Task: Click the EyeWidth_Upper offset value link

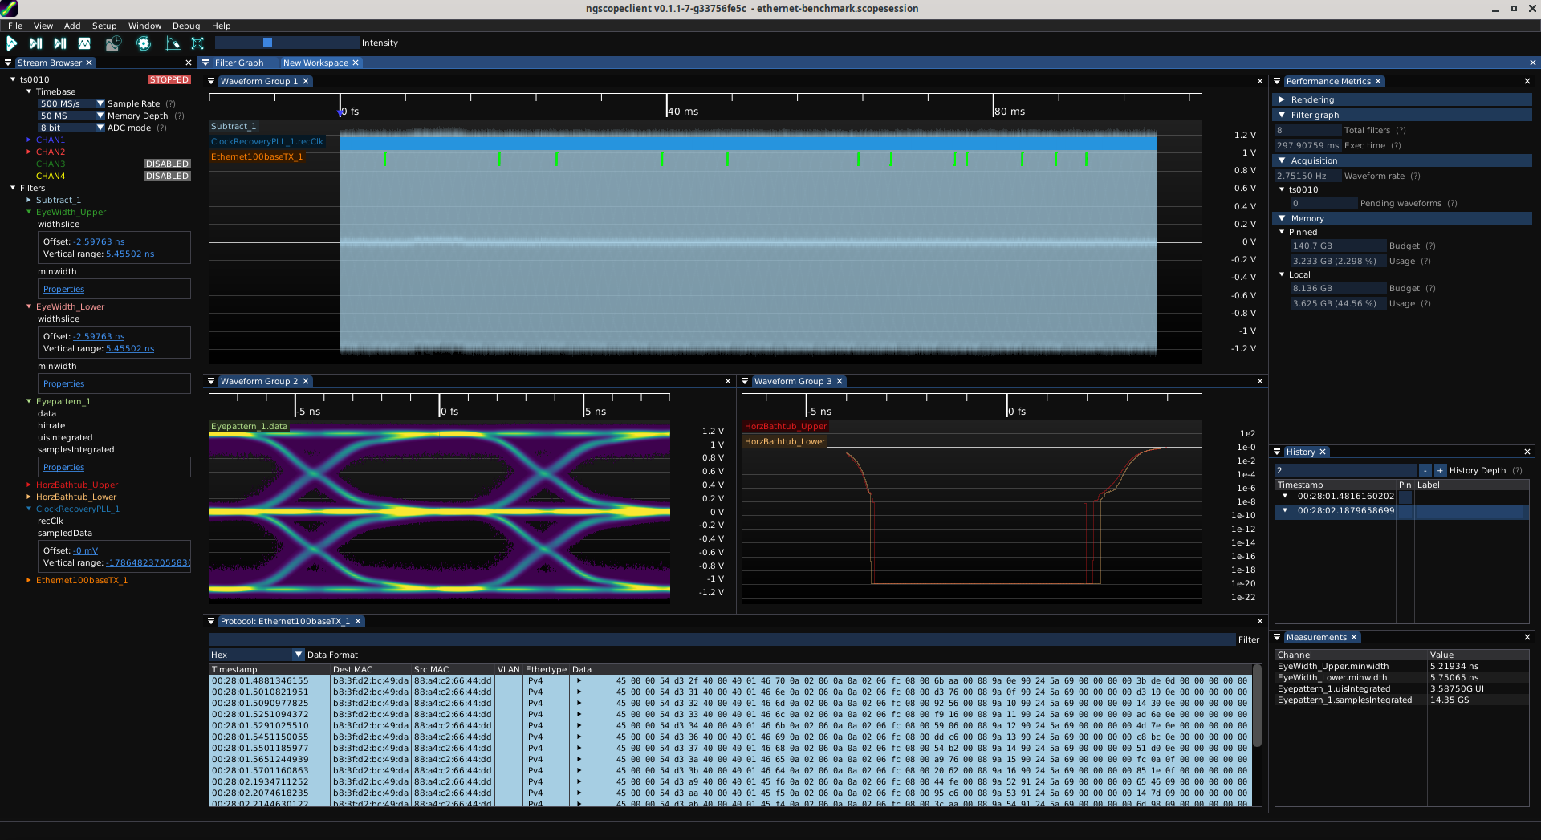Action: (99, 242)
